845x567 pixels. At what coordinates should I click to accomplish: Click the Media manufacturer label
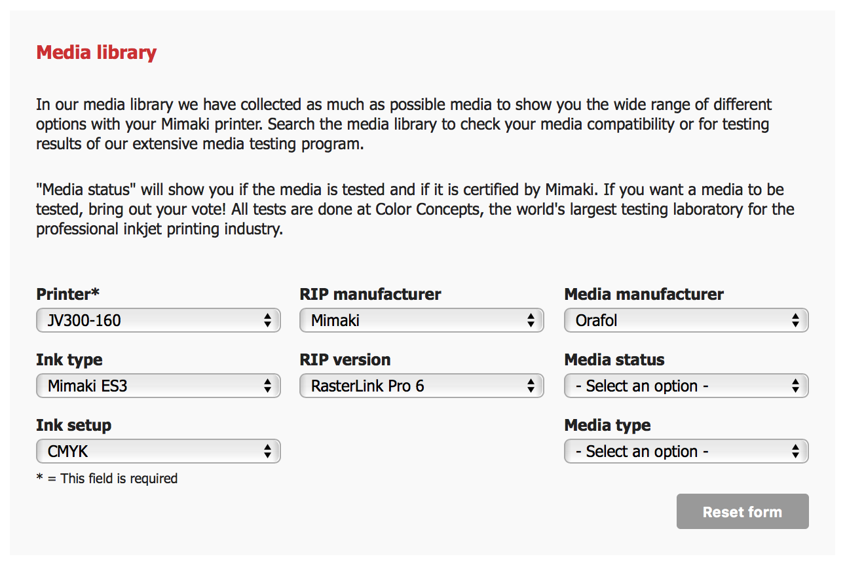(644, 294)
